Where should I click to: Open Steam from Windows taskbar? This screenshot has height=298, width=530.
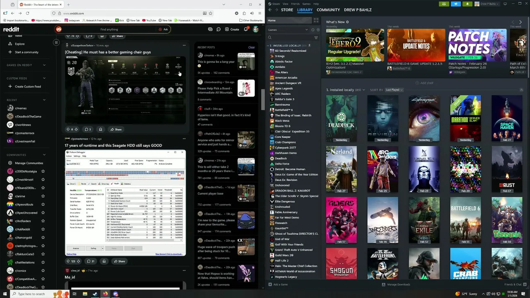[95, 294]
